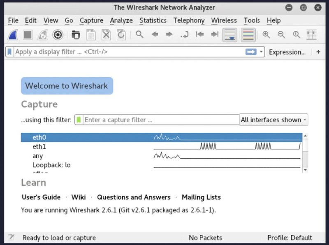Apply display filter with blue arrow

[x=251, y=52]
